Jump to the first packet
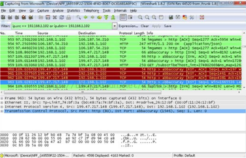 tap(106, 17)
